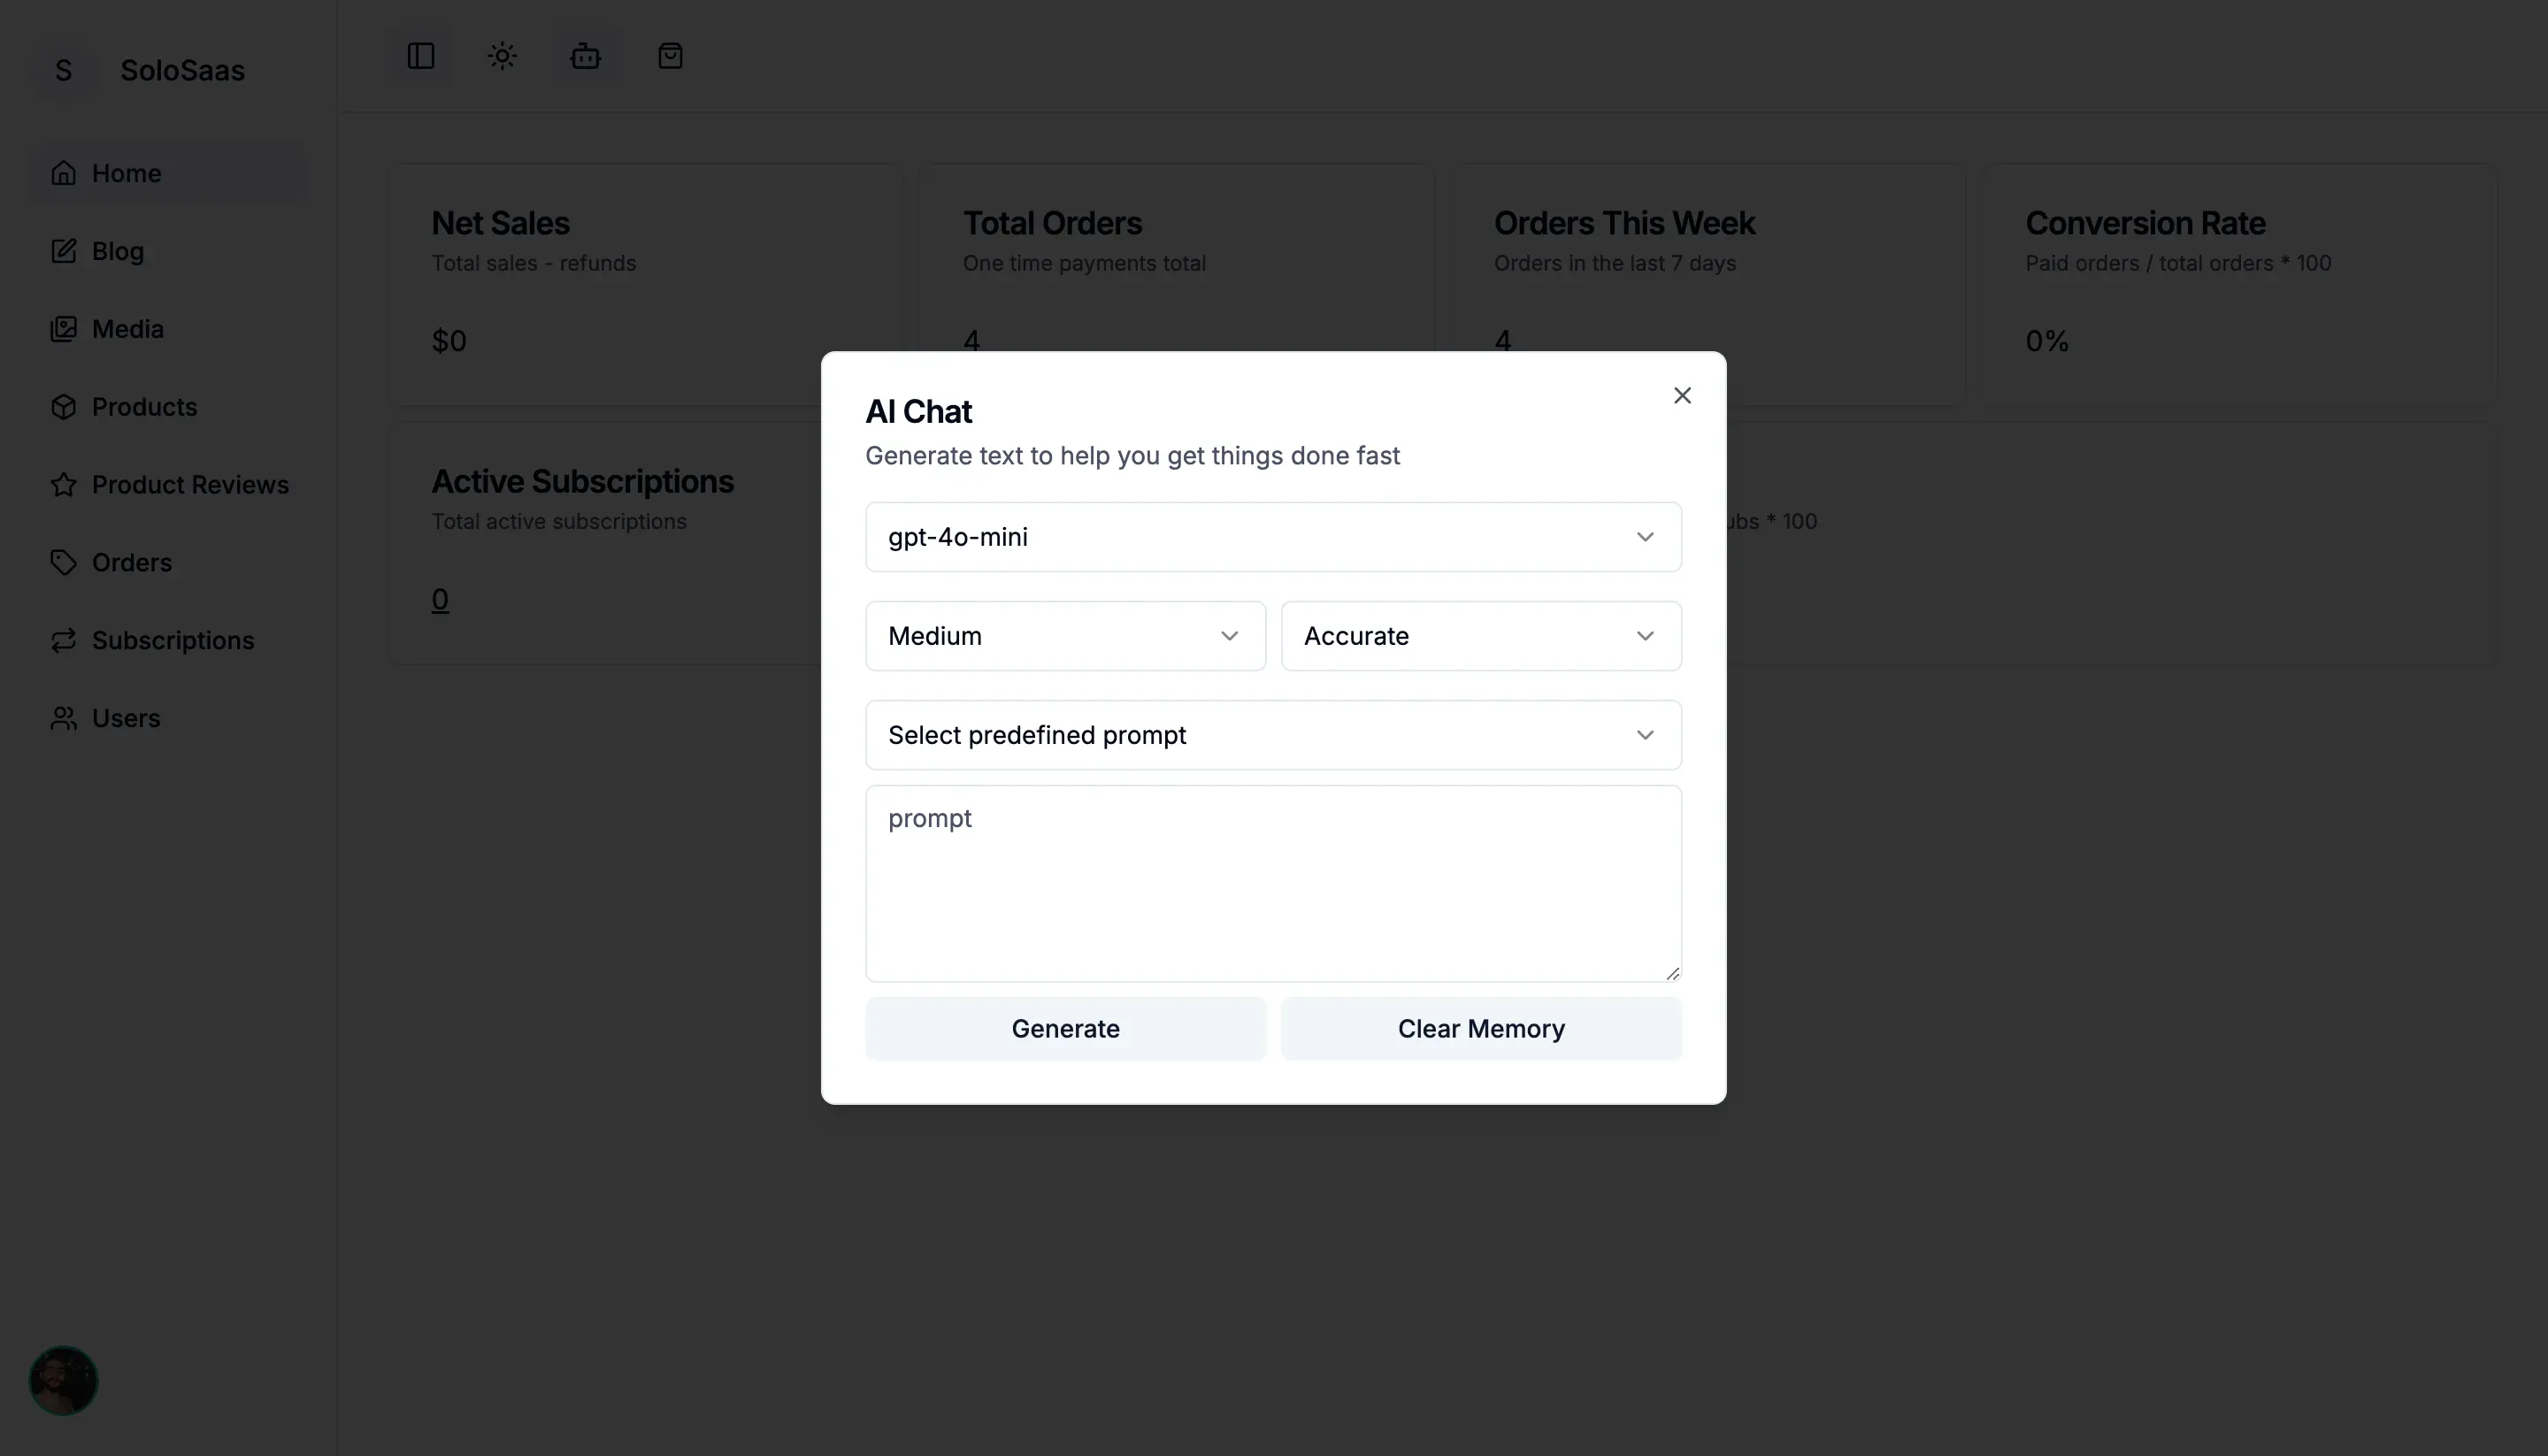Open Select predefined prompt dropdown
This screenshot has height=1456, width=2548.
pos(1273,735)
